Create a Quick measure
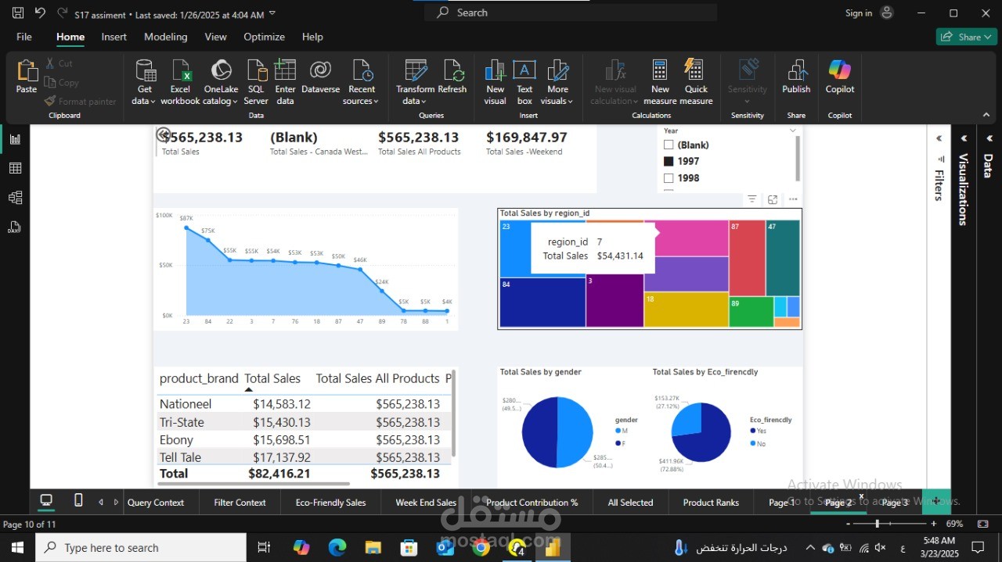1002x562 pixels. click(696, 82)
